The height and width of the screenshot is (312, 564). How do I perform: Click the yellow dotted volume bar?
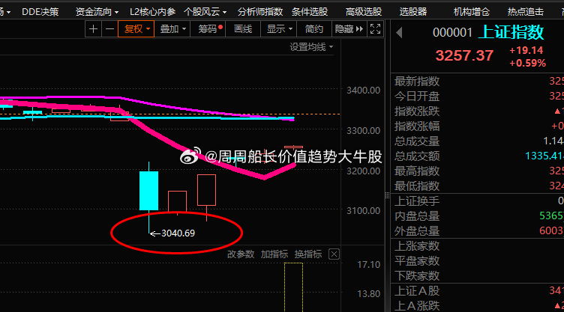tap(293, 287)
